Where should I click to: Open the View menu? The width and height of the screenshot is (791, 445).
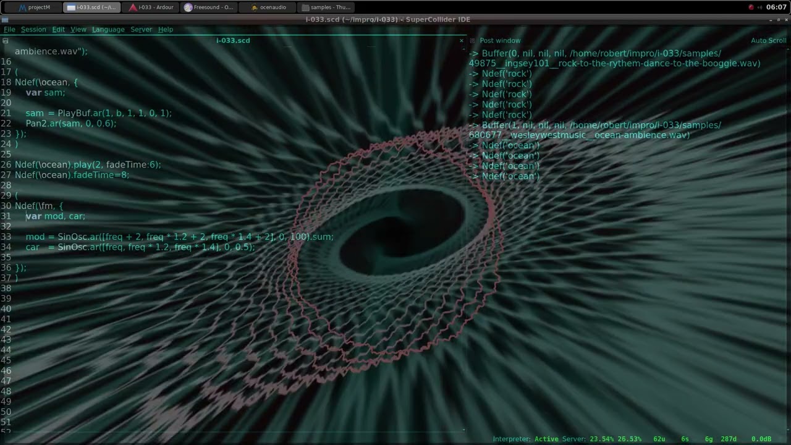click(x=78, y=29)
